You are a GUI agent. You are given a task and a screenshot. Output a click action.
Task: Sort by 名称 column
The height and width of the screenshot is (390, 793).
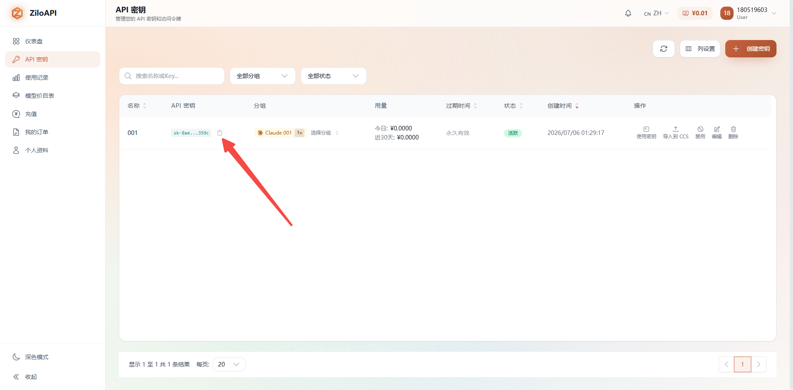[x=137, y=106]
